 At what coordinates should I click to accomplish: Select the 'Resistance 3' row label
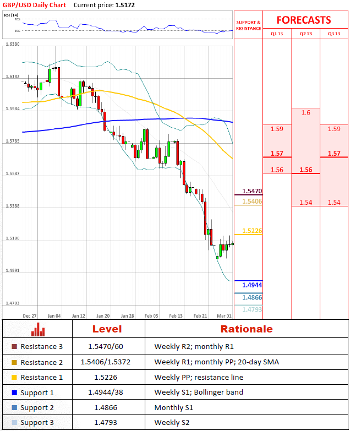[x=41, y=346]
